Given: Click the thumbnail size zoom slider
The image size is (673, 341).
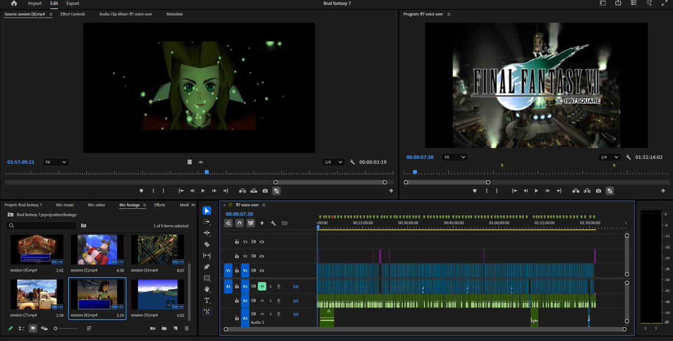Looking at the screenshot, I should coord(56,329).
